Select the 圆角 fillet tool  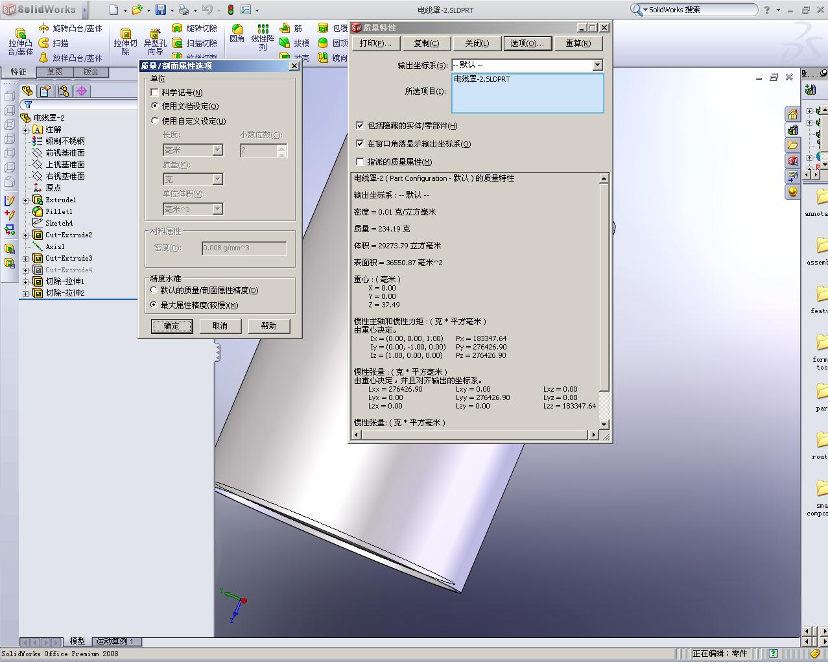pyautogui.click(x=237, y=34)
